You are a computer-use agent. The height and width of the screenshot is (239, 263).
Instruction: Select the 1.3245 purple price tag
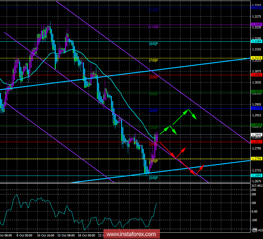coord(256,25)
